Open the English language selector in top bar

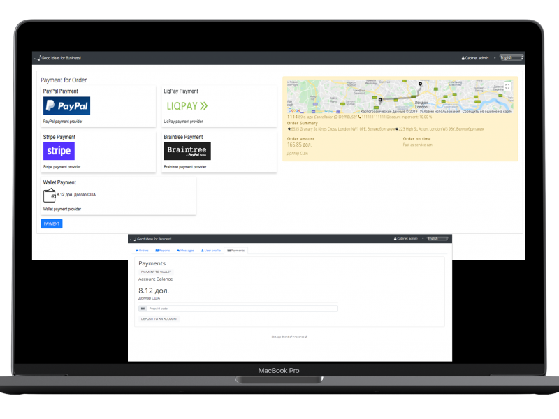511,58
